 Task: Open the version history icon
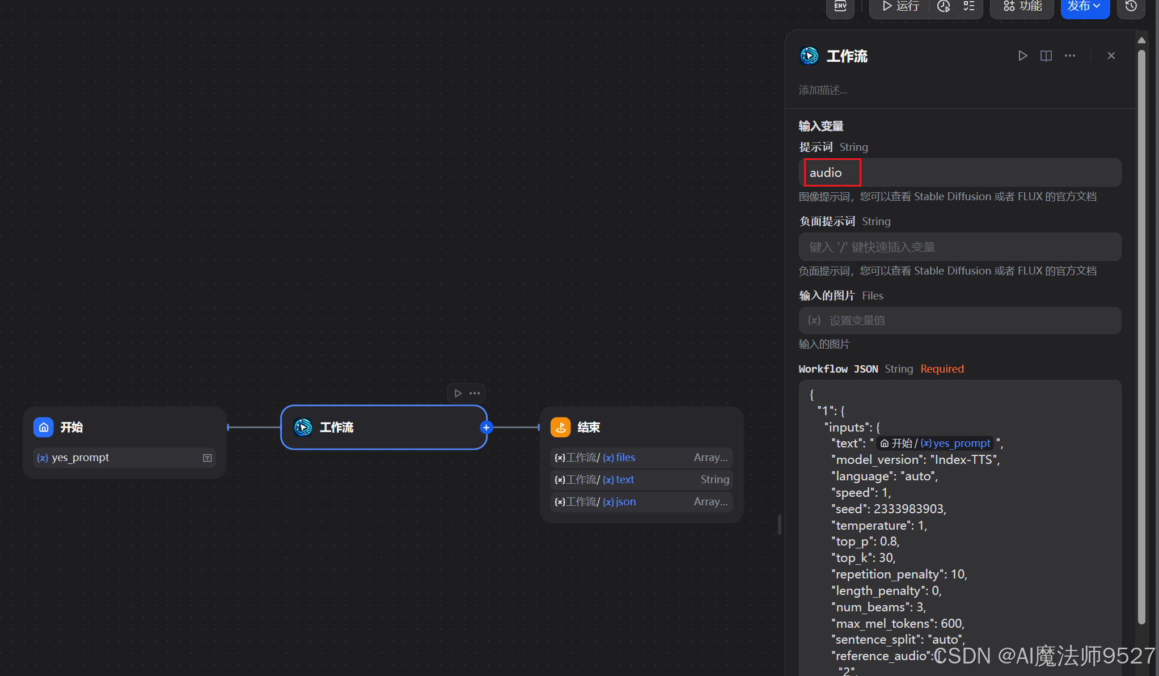[1131, 6]
